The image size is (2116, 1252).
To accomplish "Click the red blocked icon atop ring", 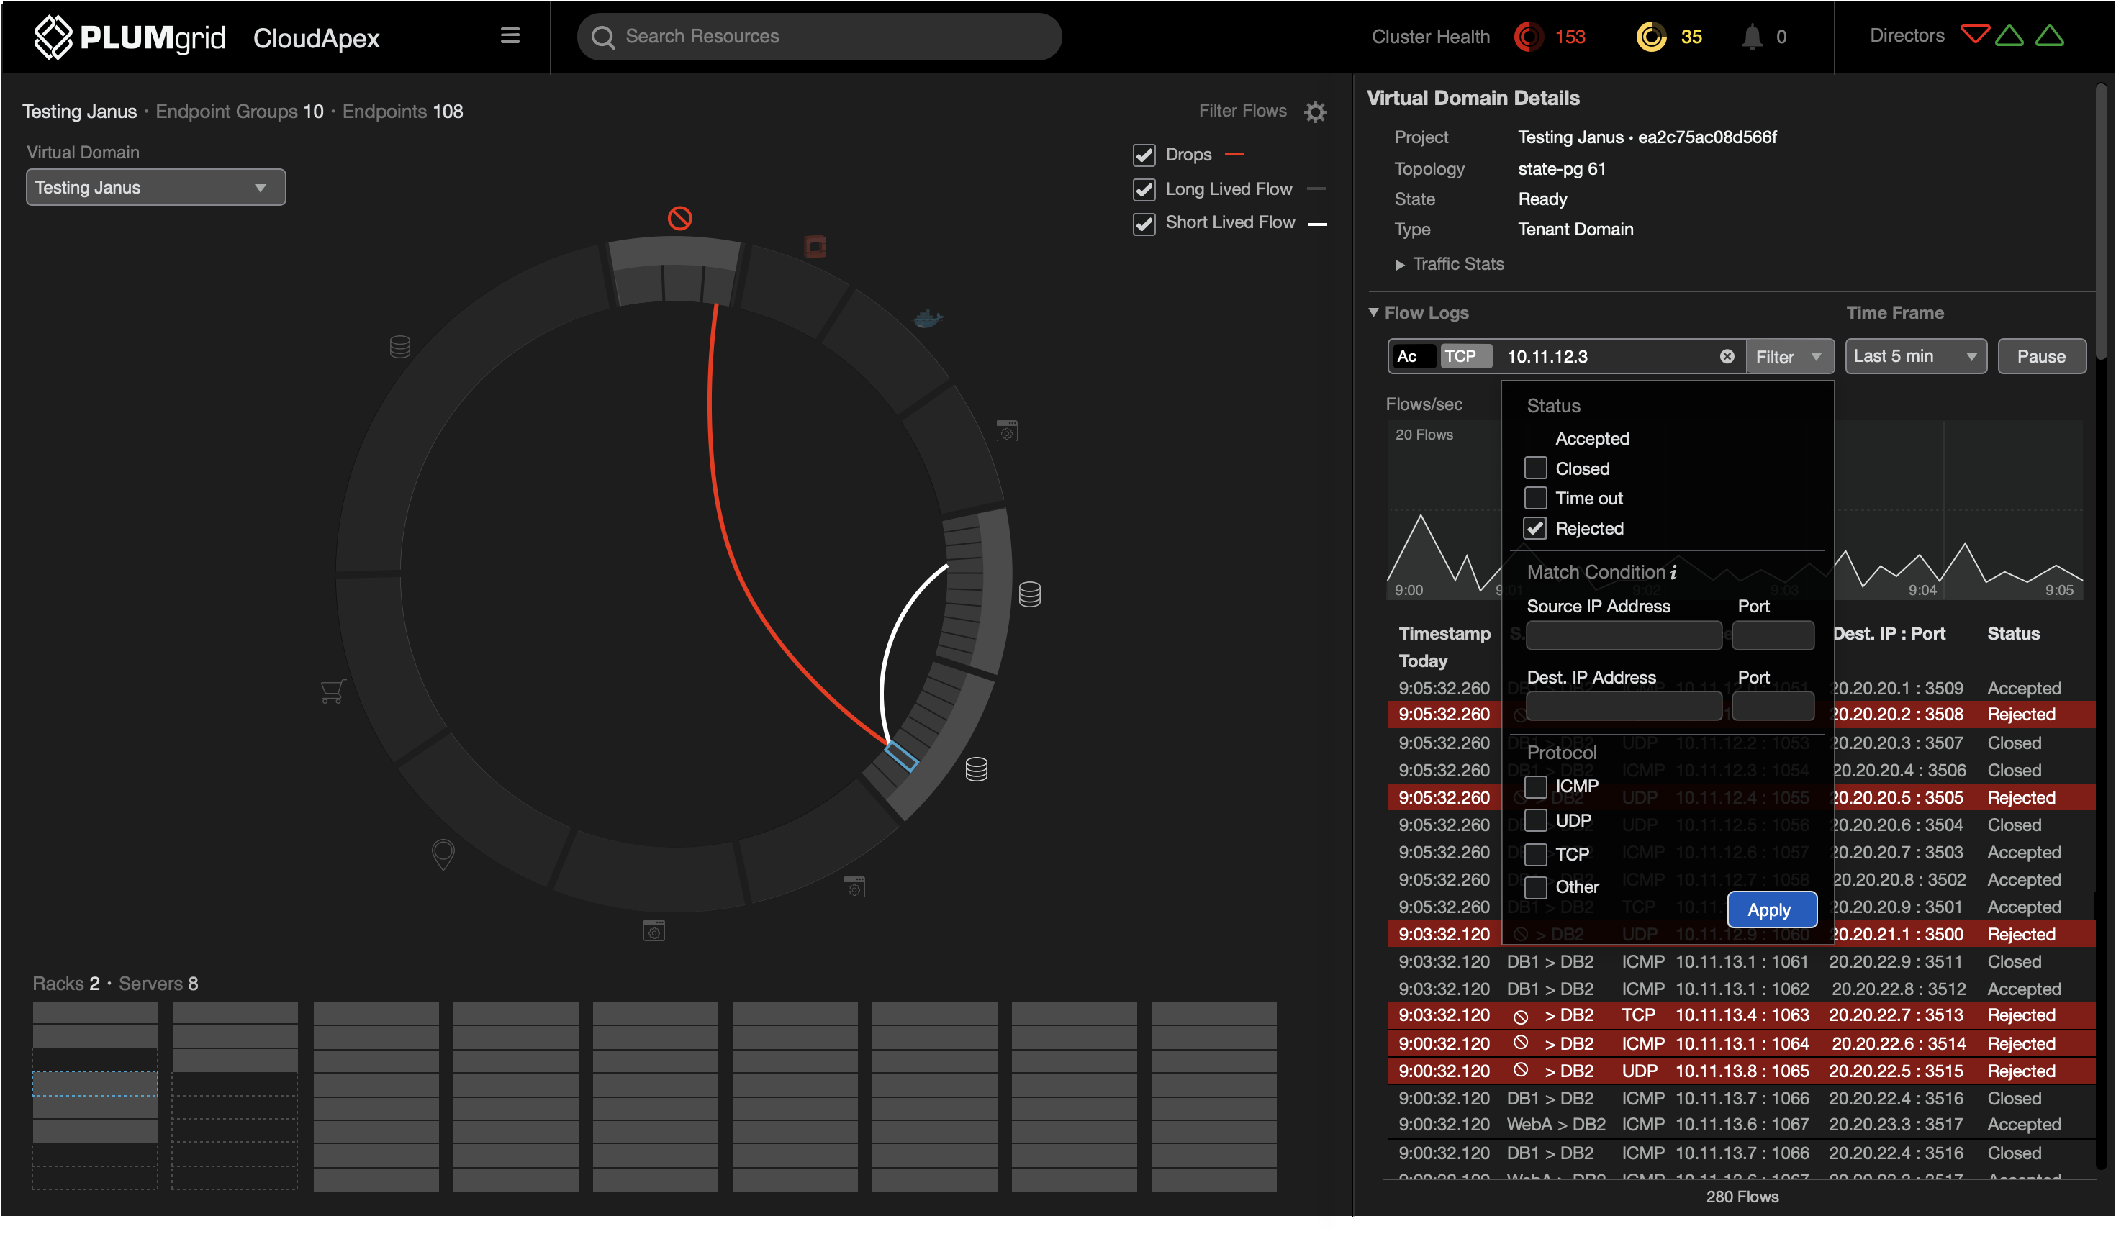I will 679,219.
